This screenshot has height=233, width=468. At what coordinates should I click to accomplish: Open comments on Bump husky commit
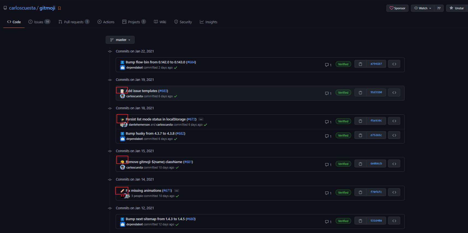click(328, 136)
